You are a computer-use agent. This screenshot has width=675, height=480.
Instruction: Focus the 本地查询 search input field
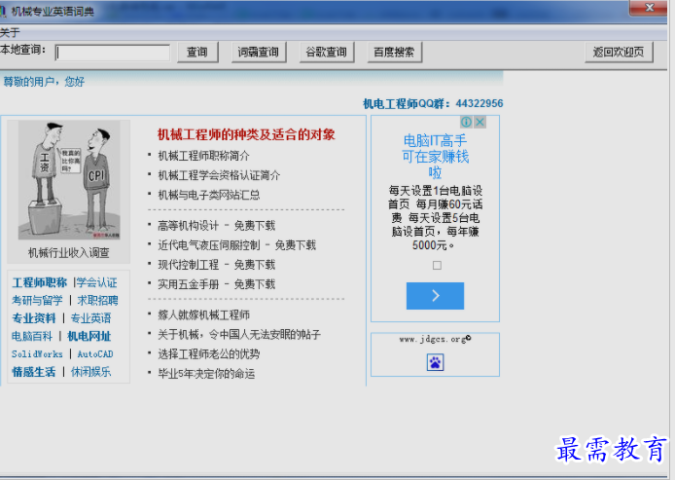pos(113,53)
